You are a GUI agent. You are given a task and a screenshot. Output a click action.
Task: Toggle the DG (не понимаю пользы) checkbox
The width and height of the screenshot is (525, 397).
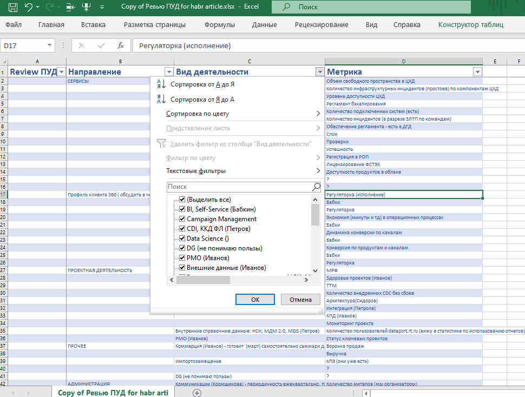click(182, 248)
